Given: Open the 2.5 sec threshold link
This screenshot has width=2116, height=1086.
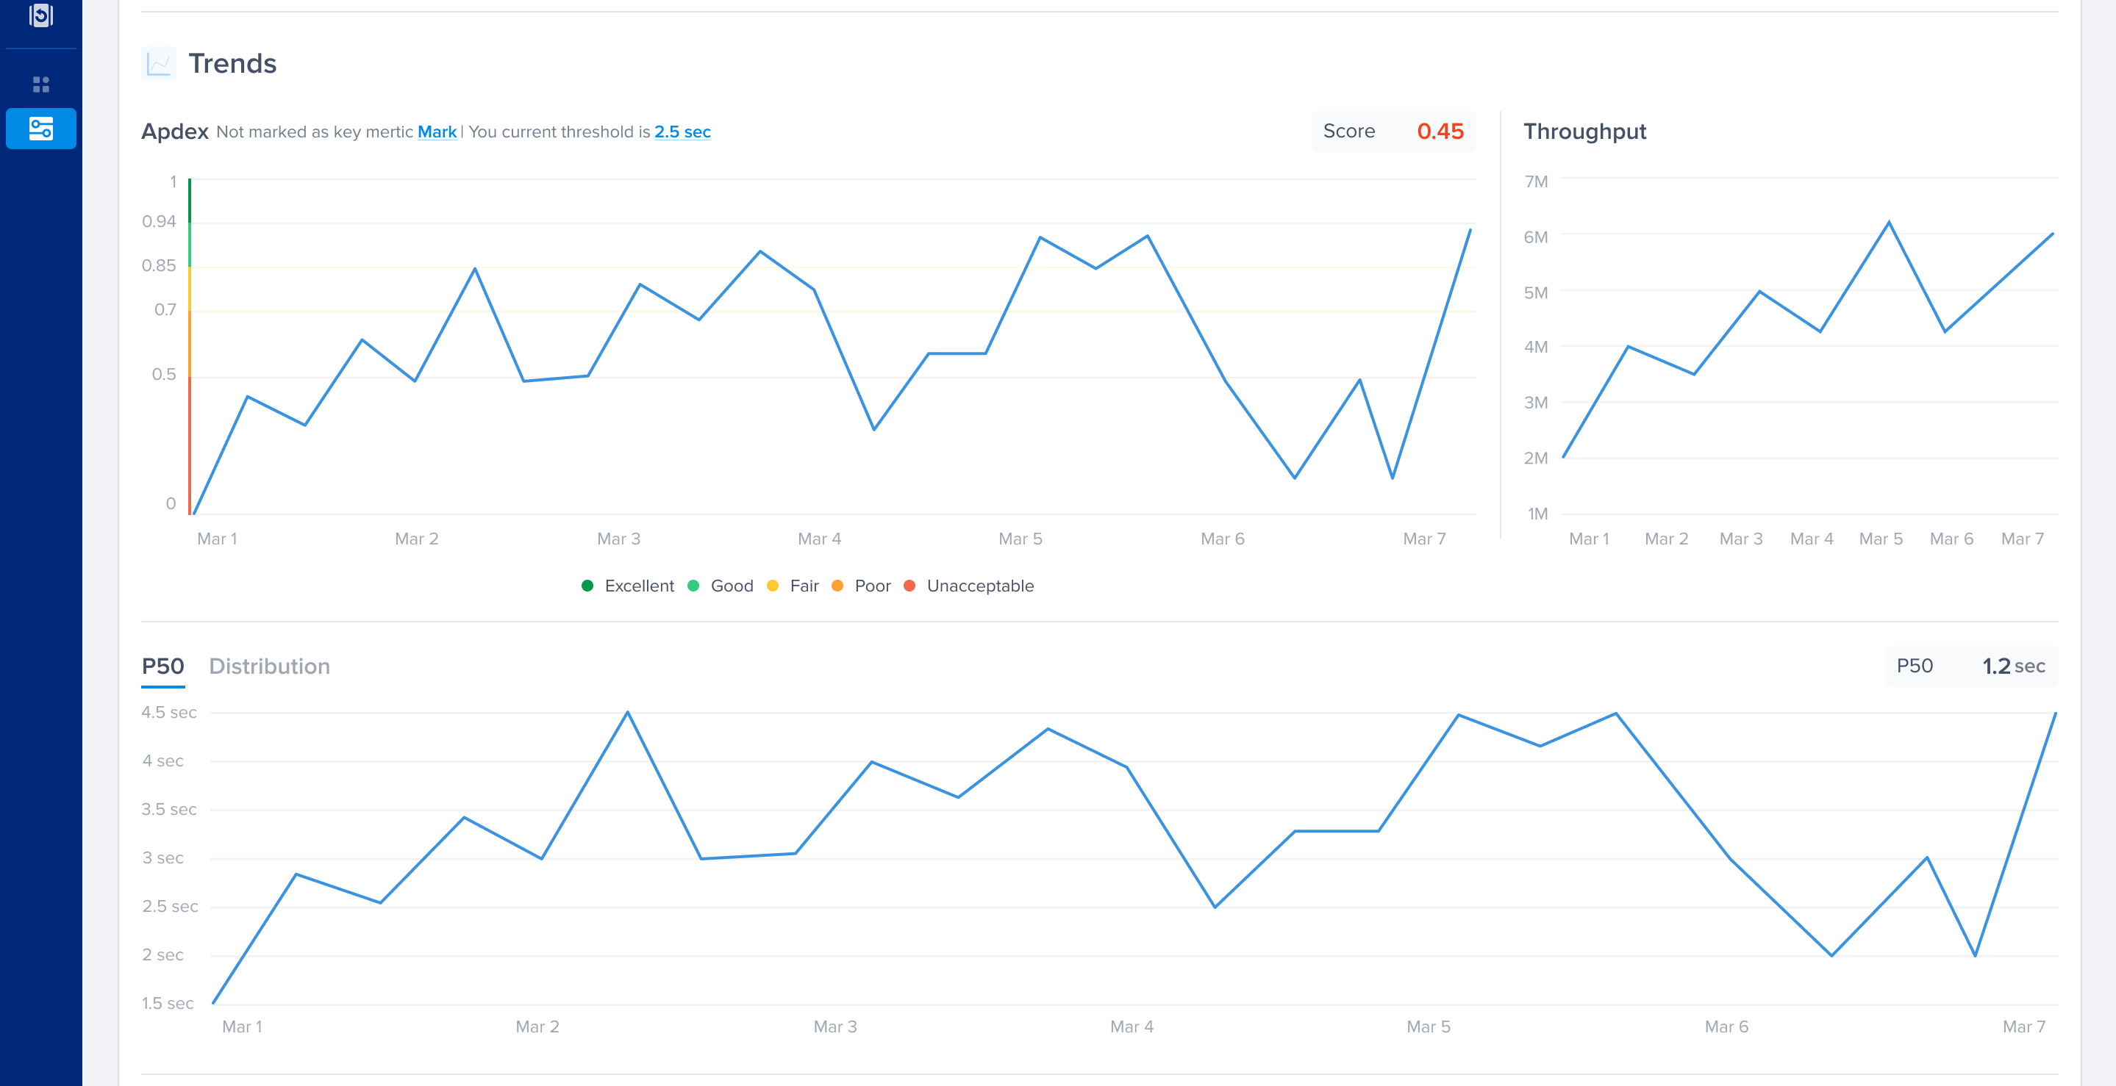Looking at the screenshot, I should pos(682,132).
